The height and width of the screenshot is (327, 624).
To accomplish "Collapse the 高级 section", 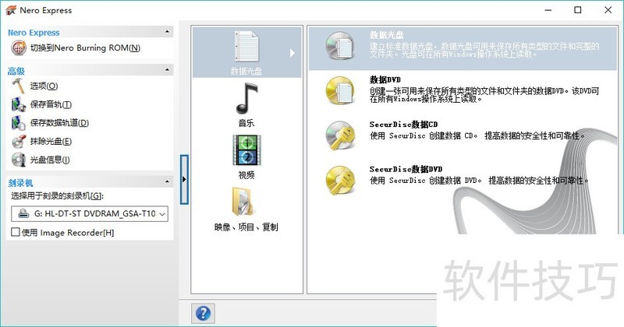I will 167,70.
